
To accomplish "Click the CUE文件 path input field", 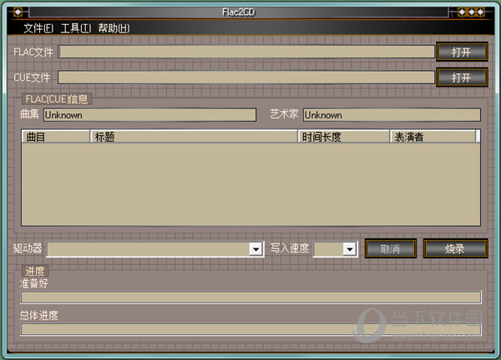I will click(246, 77).
